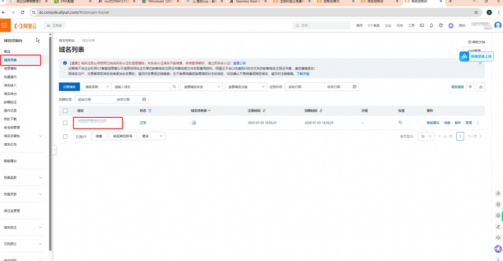503x261 pixels.
Task: Open 批量操作 in the sidebar
Action: tap(10, 77)
